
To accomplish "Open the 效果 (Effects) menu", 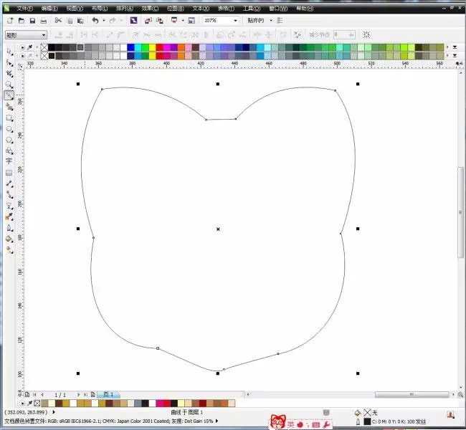I will coord(150,9).
